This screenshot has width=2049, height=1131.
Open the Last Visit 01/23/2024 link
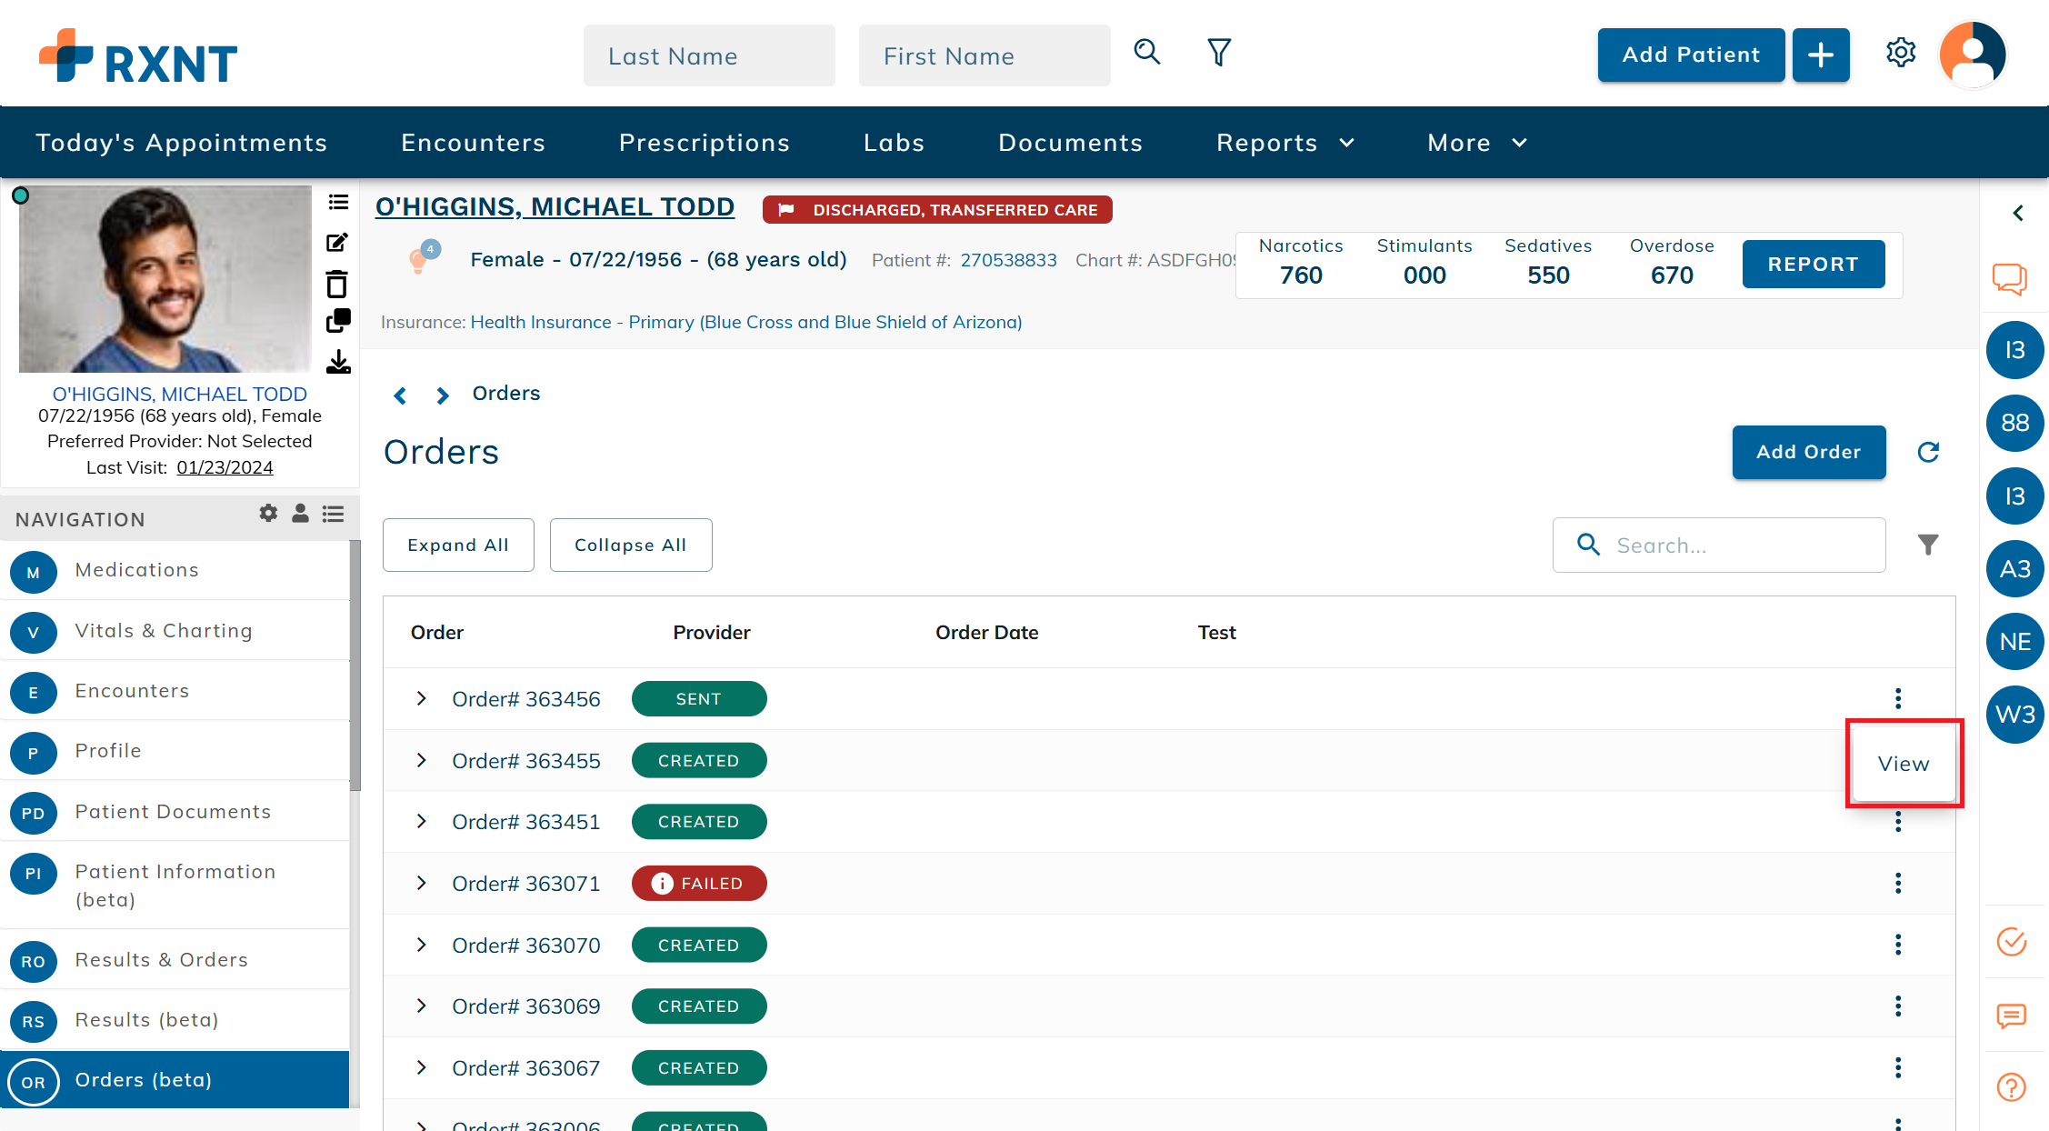(225, 467)
